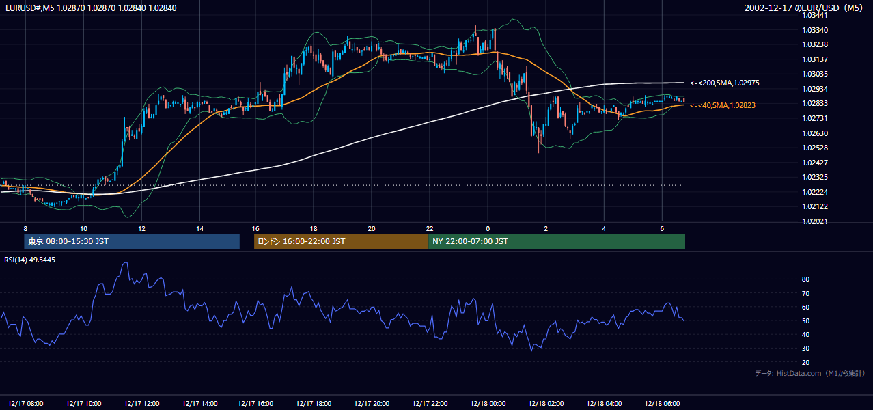The width and height of the screenshot is (873, 410).
Task: Click price level 1.02325 on axis
Action: (x=815, y=177)
